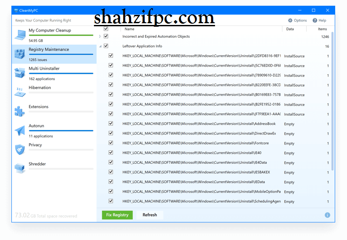Toggle the select-all checkbox in header row
The width and height of the screenshot is (347, 240).
(x=106, y=29)
